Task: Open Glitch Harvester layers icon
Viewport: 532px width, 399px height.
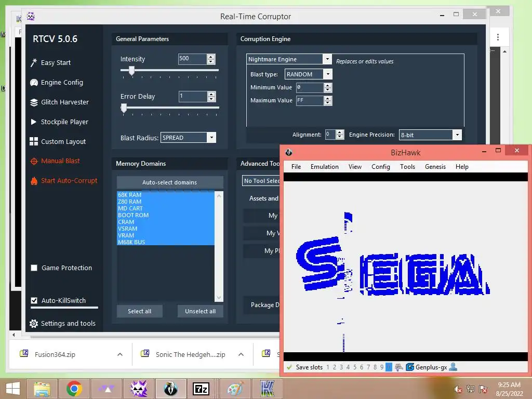Action: [34, 102]
